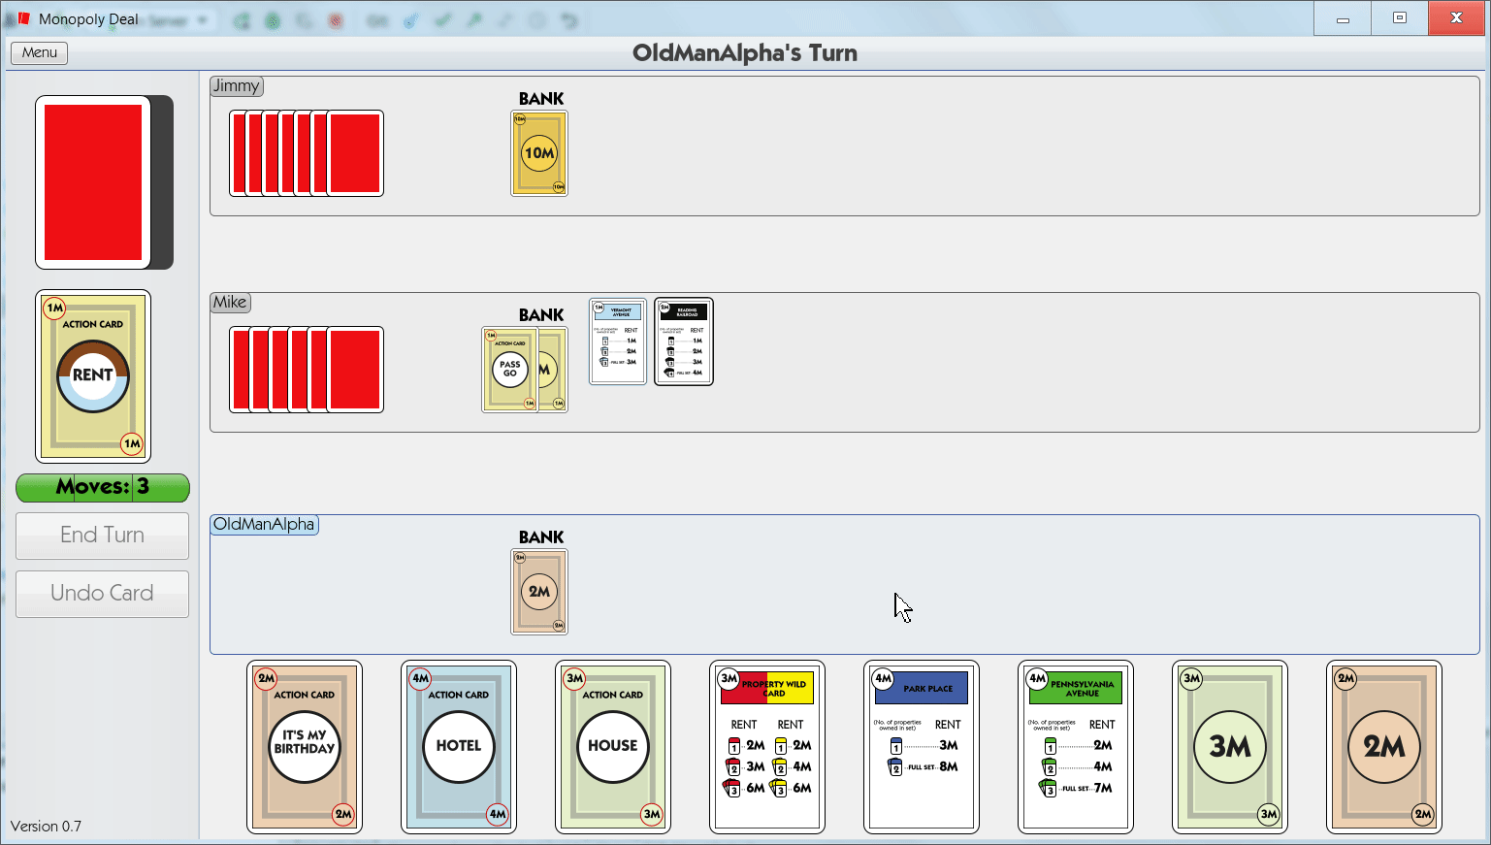Click the OldManAlpha's Turn heading

[745, 53]
